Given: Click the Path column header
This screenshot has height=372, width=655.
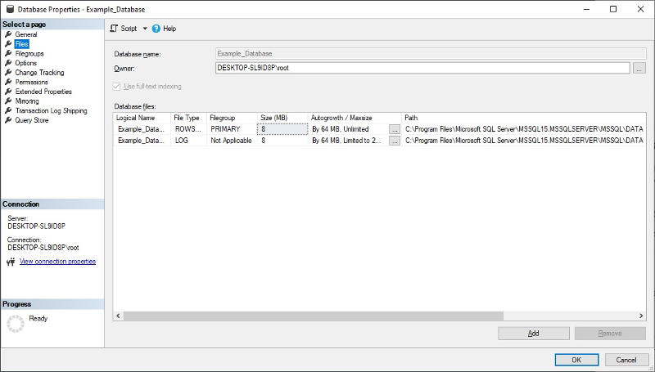Looking at the screenshot, I should (524, 118).
